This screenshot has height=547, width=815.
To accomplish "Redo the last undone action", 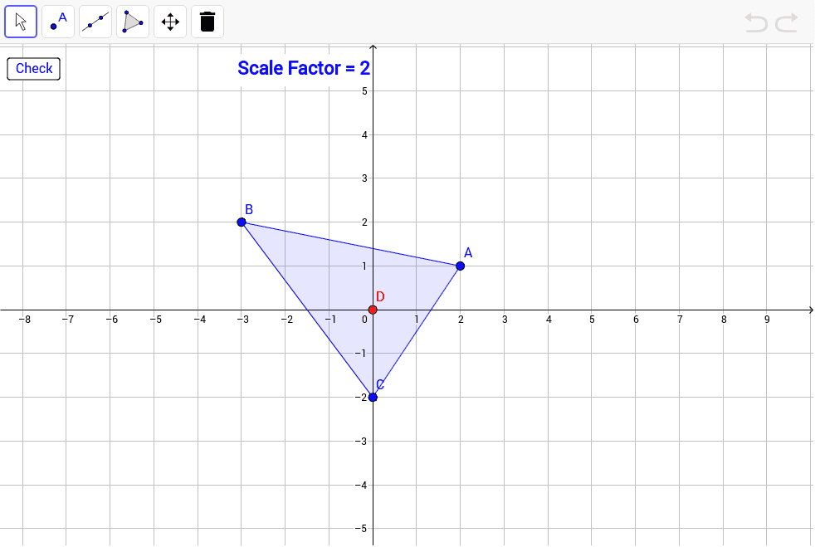I will coord(787,22).
